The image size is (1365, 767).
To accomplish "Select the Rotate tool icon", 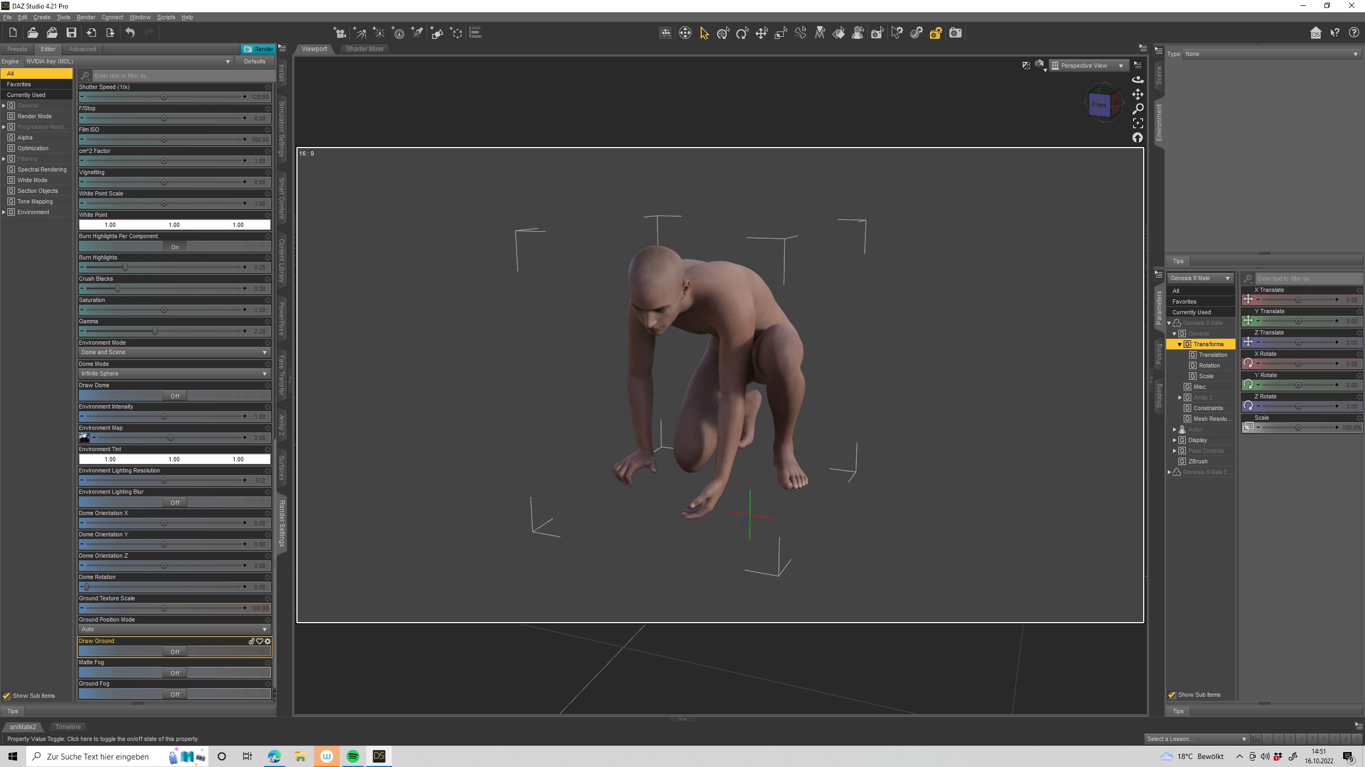I will coord(742,33).
